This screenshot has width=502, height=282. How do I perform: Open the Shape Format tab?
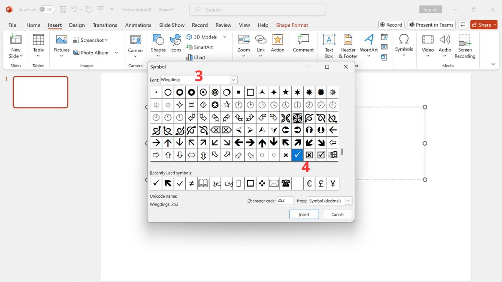(x=292, y=25)
